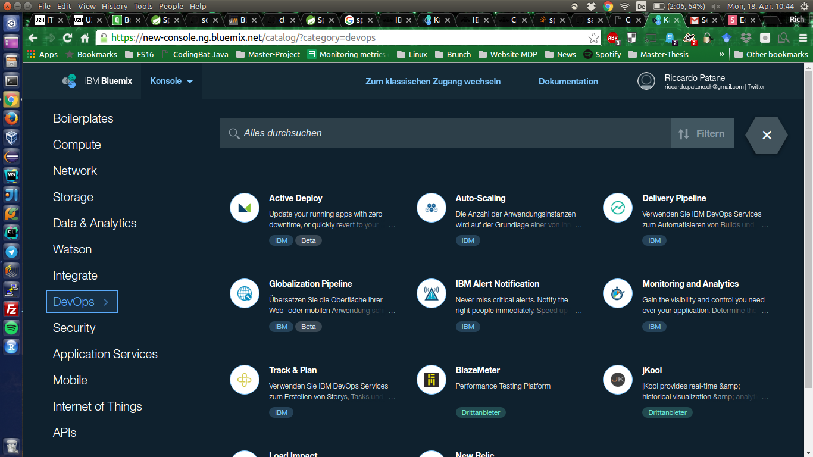This screenshot has width=813, height=457.
Task: Open the Adblock Plus extension icon
Action: (x=612, y=39)
